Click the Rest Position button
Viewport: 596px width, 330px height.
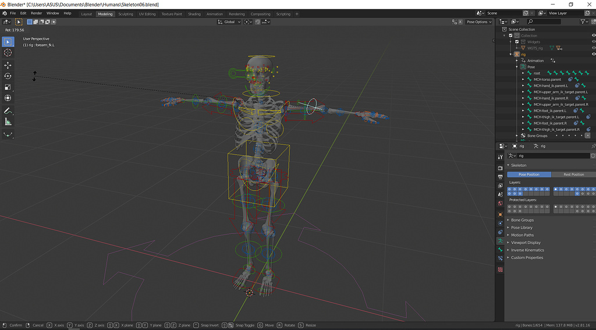(573, 175)
